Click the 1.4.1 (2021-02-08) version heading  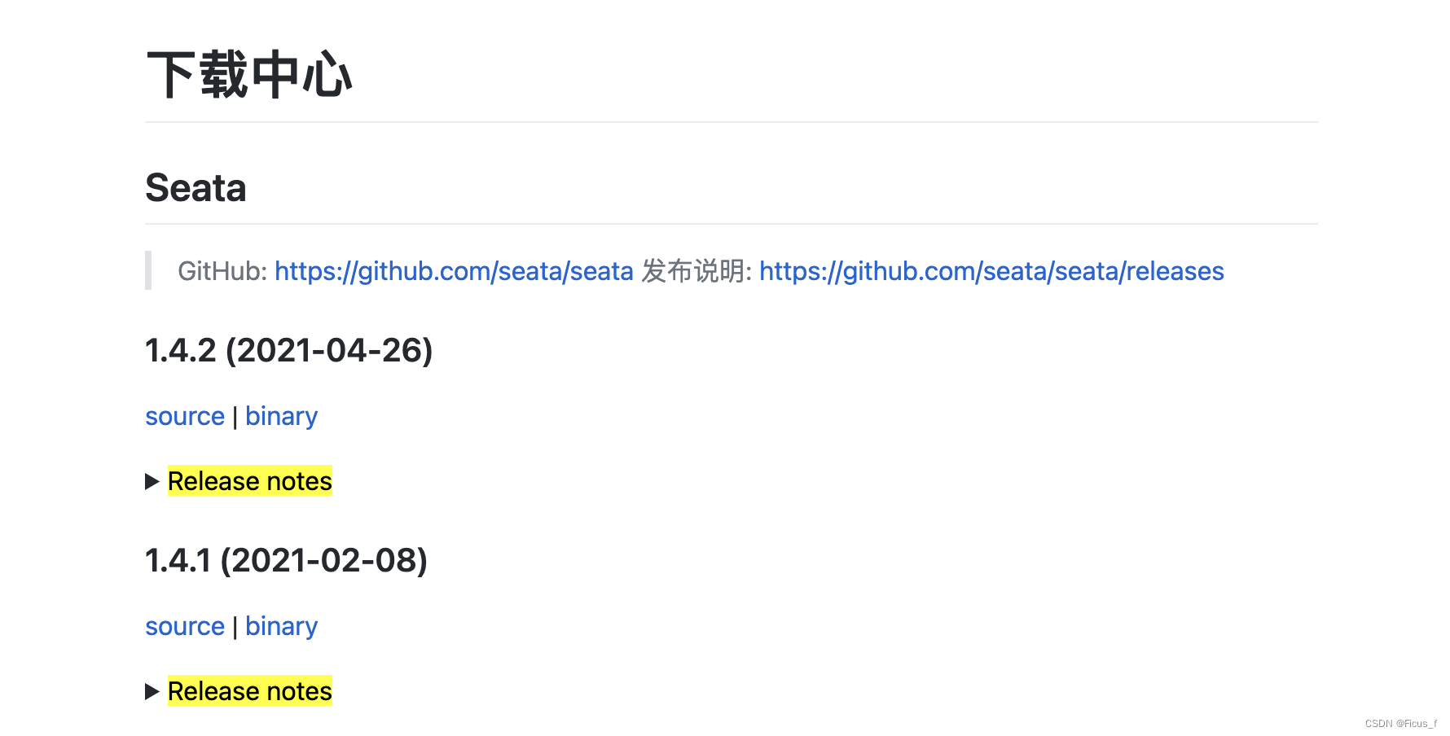click(286, 560)
